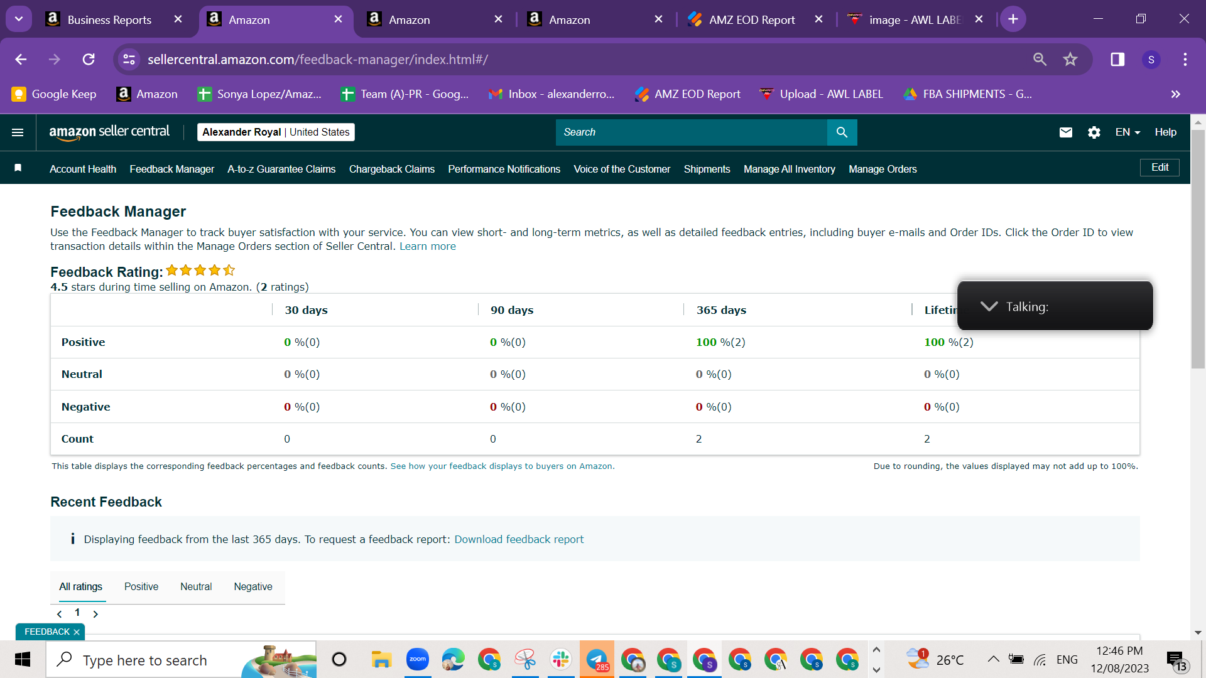This screenshot has width=1206, height=678.
Task: Click the zoom magnifier icon in the address bar
Action: point(1040,59)
